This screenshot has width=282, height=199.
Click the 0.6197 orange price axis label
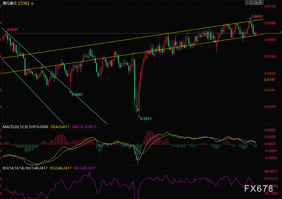pos(269,80)
